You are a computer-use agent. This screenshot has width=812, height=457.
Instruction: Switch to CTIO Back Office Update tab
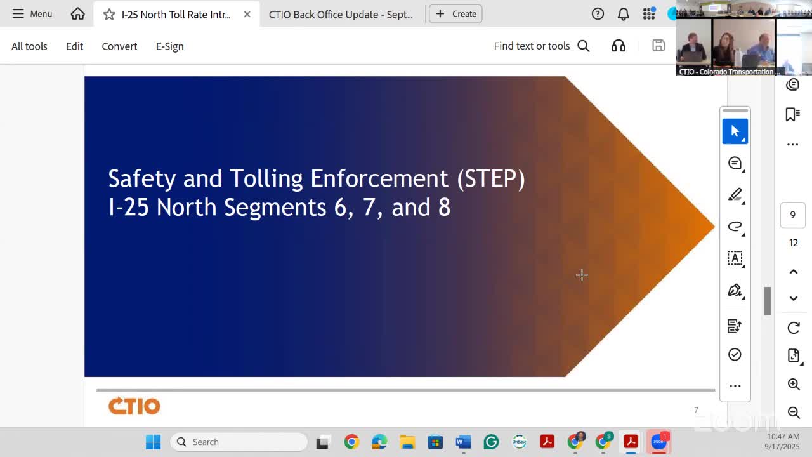[x=341, y=14]
